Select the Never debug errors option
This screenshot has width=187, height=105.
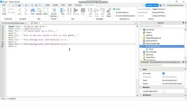click(114, 9)
